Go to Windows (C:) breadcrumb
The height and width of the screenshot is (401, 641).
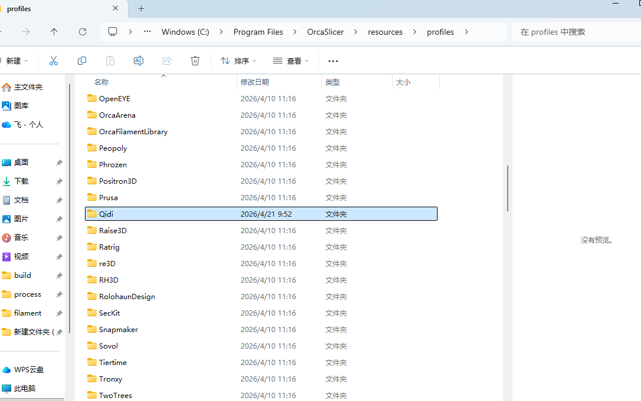[x=185, y=32]
